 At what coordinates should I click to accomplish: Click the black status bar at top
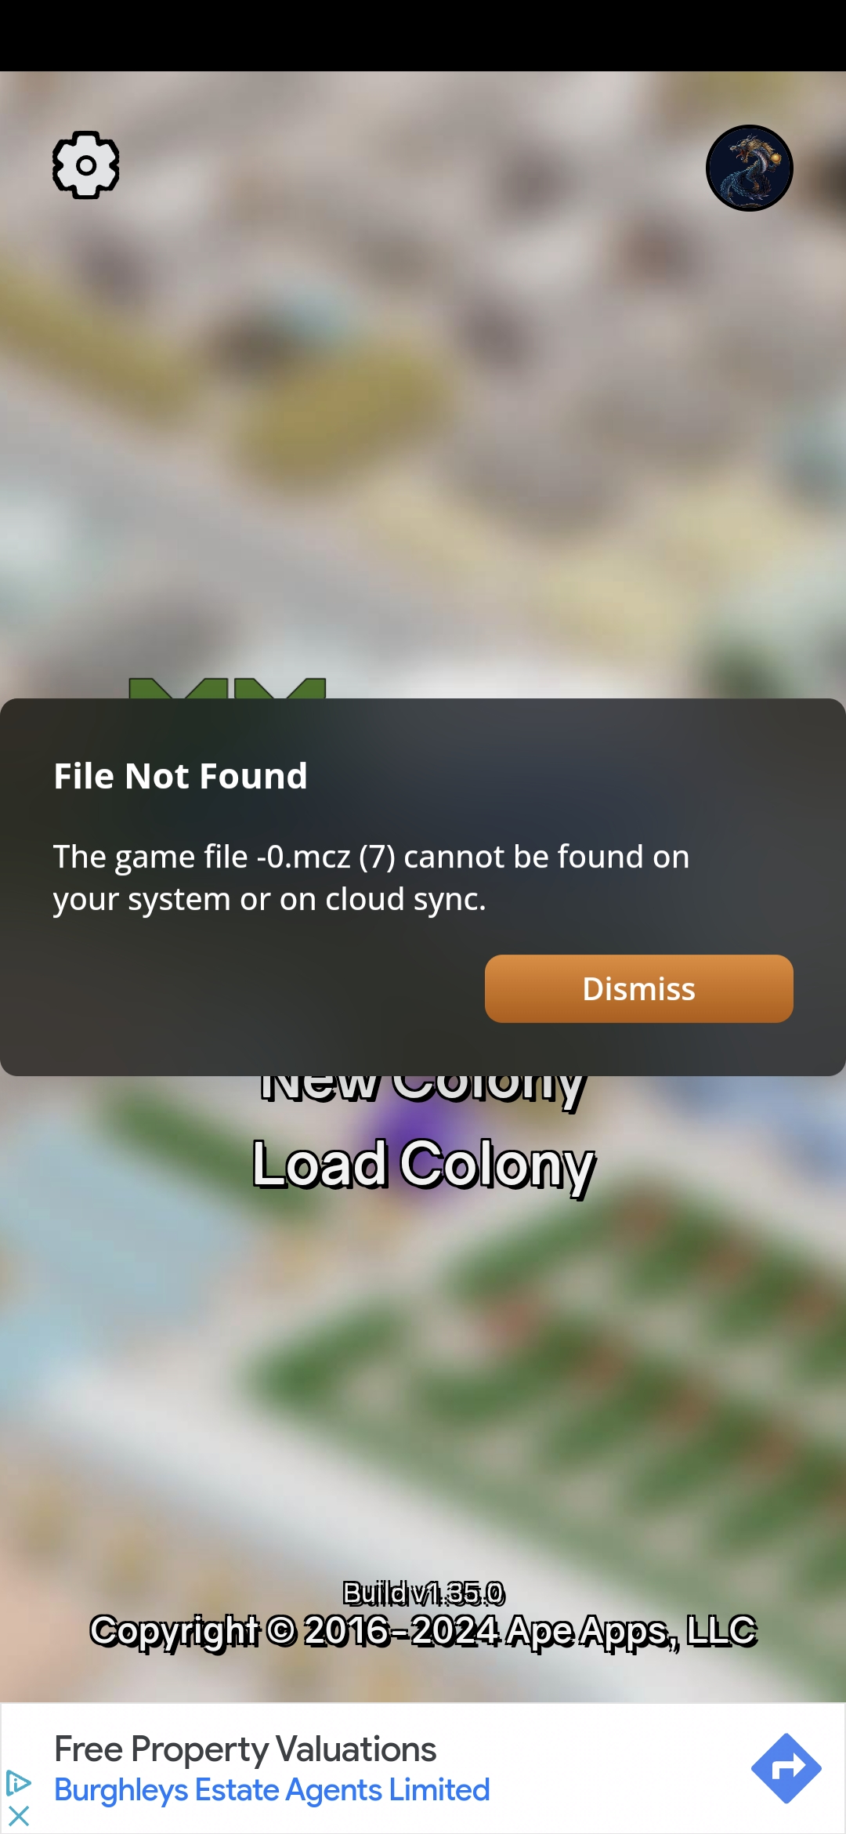(423, 35)
